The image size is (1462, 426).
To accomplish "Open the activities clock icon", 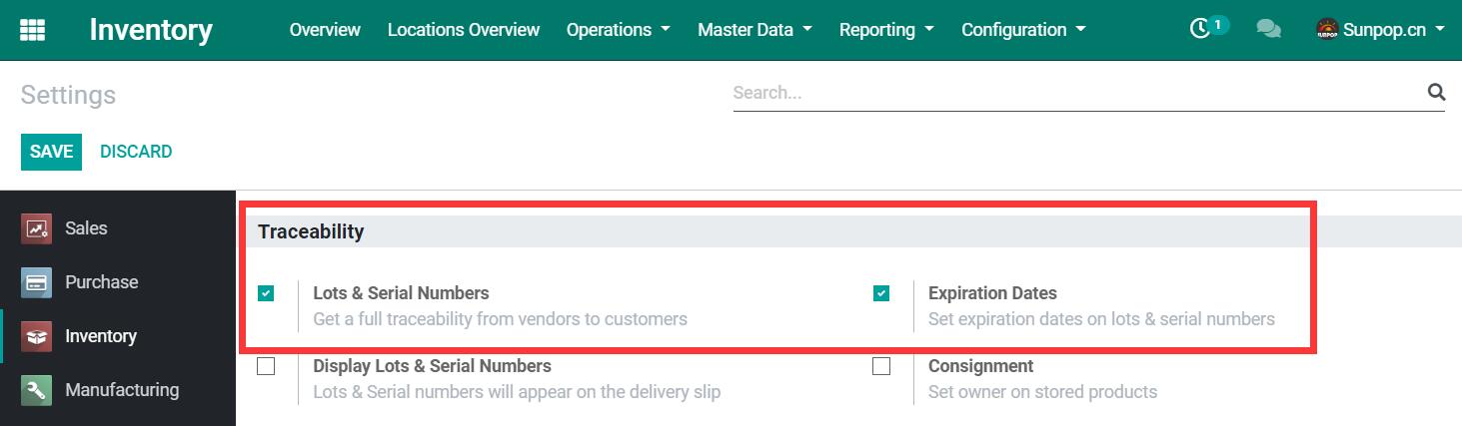I will [x=1200, y=30].
